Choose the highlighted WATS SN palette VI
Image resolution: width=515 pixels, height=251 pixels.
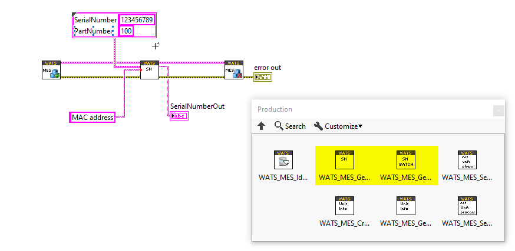tap(345, 160)
